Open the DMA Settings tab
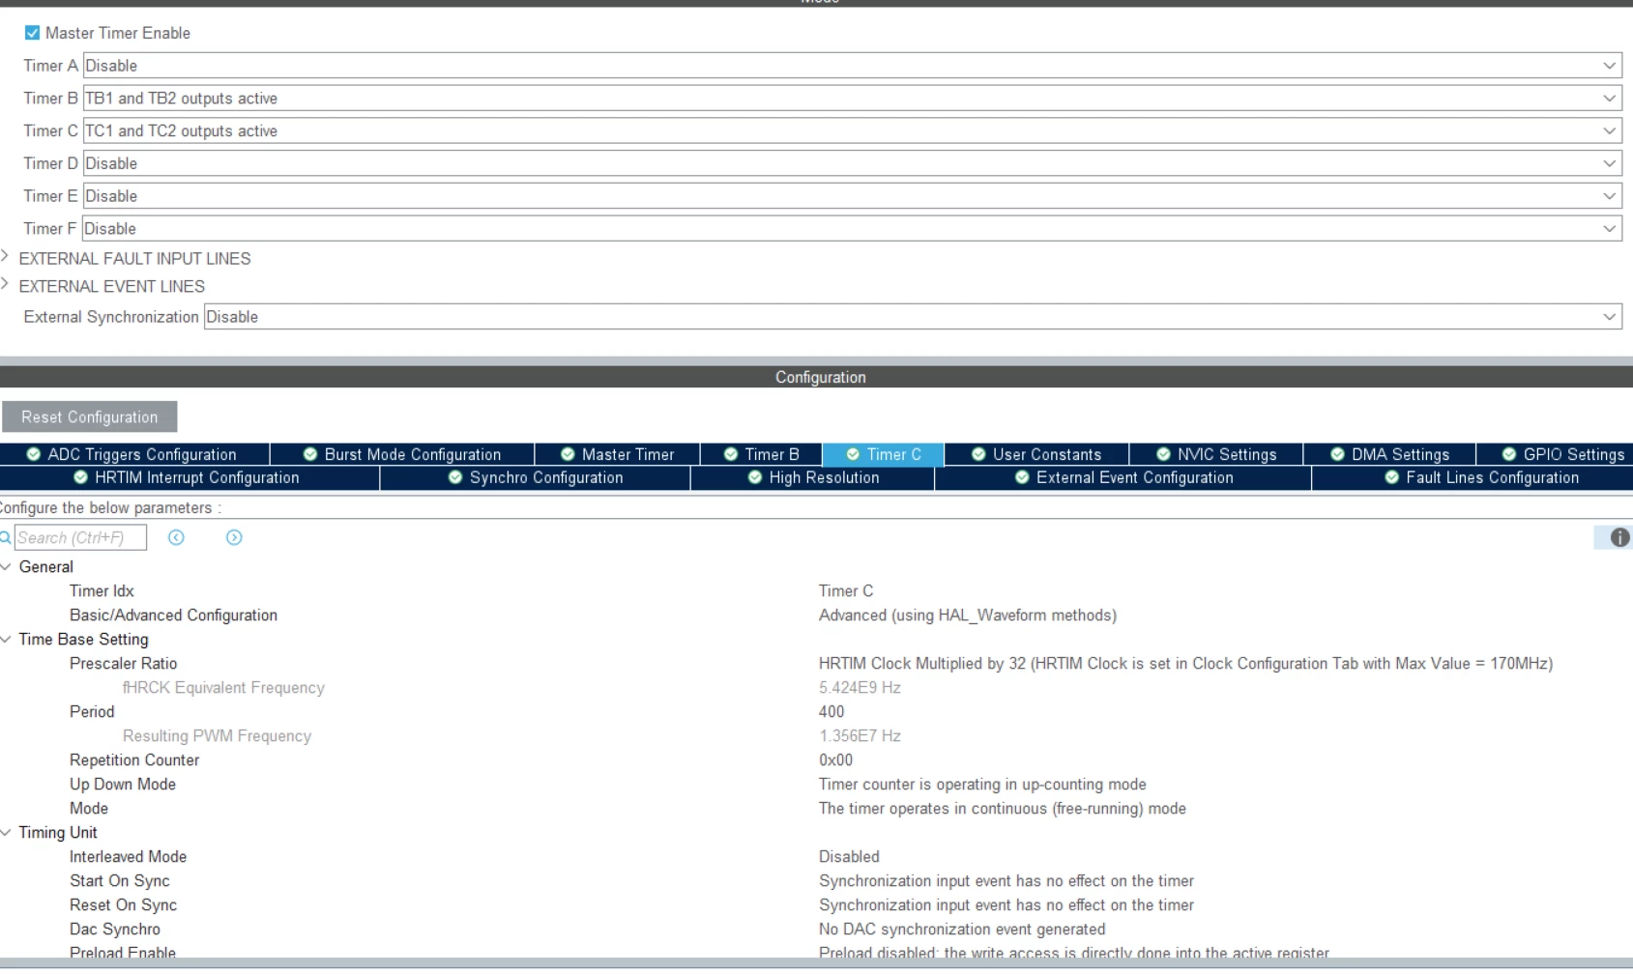This screenshot has width=1633, height=974. (x=1389, y=454)
